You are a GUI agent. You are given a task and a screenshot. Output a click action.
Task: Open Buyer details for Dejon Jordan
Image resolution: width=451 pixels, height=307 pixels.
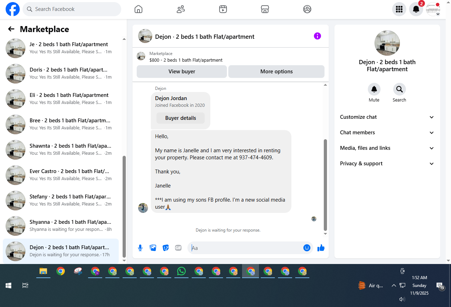point(180,118)
